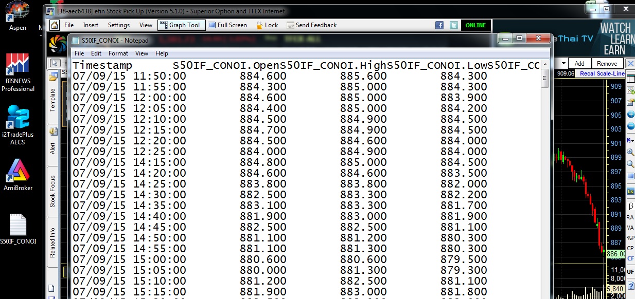Viewport: 635px width, 299px height.
Task: Click the 909.06 value beside Recal Scale-Line
Action: [x=565, y=73]
